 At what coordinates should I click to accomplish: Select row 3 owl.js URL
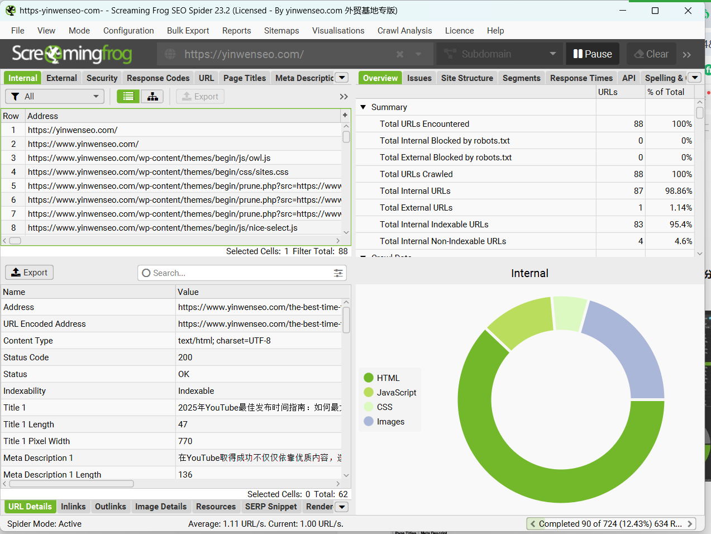tap(170, 158)
